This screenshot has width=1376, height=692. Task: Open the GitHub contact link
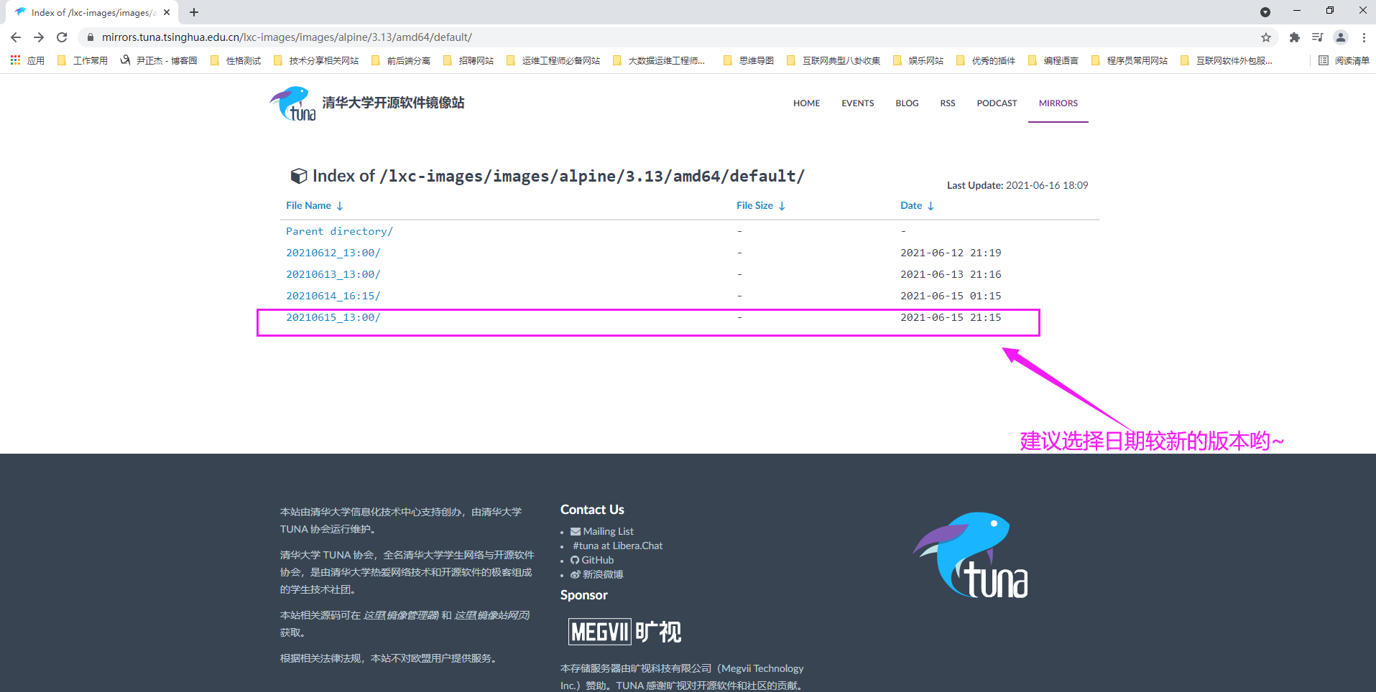pyautogui.click(x=597, y=560)
